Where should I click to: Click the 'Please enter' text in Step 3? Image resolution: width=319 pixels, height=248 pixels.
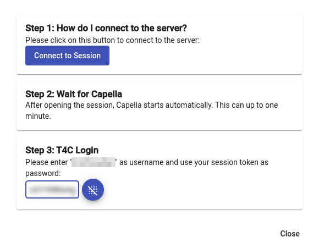point(46,162)
